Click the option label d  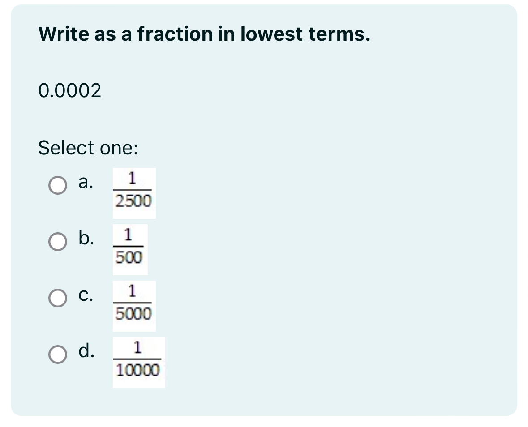click(86, 352)
